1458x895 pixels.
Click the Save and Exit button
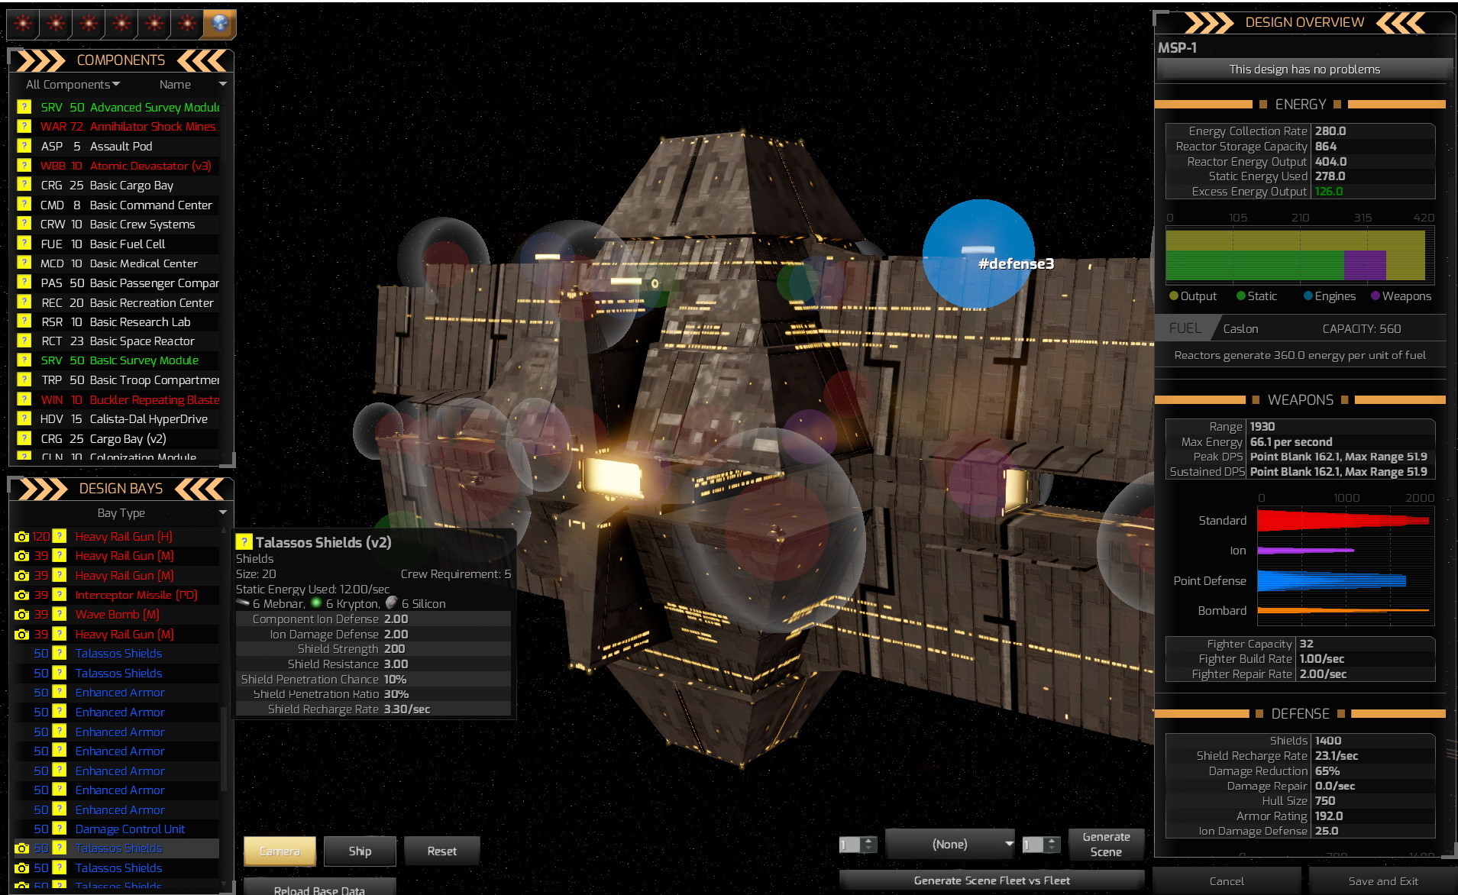pos(1382,881)
